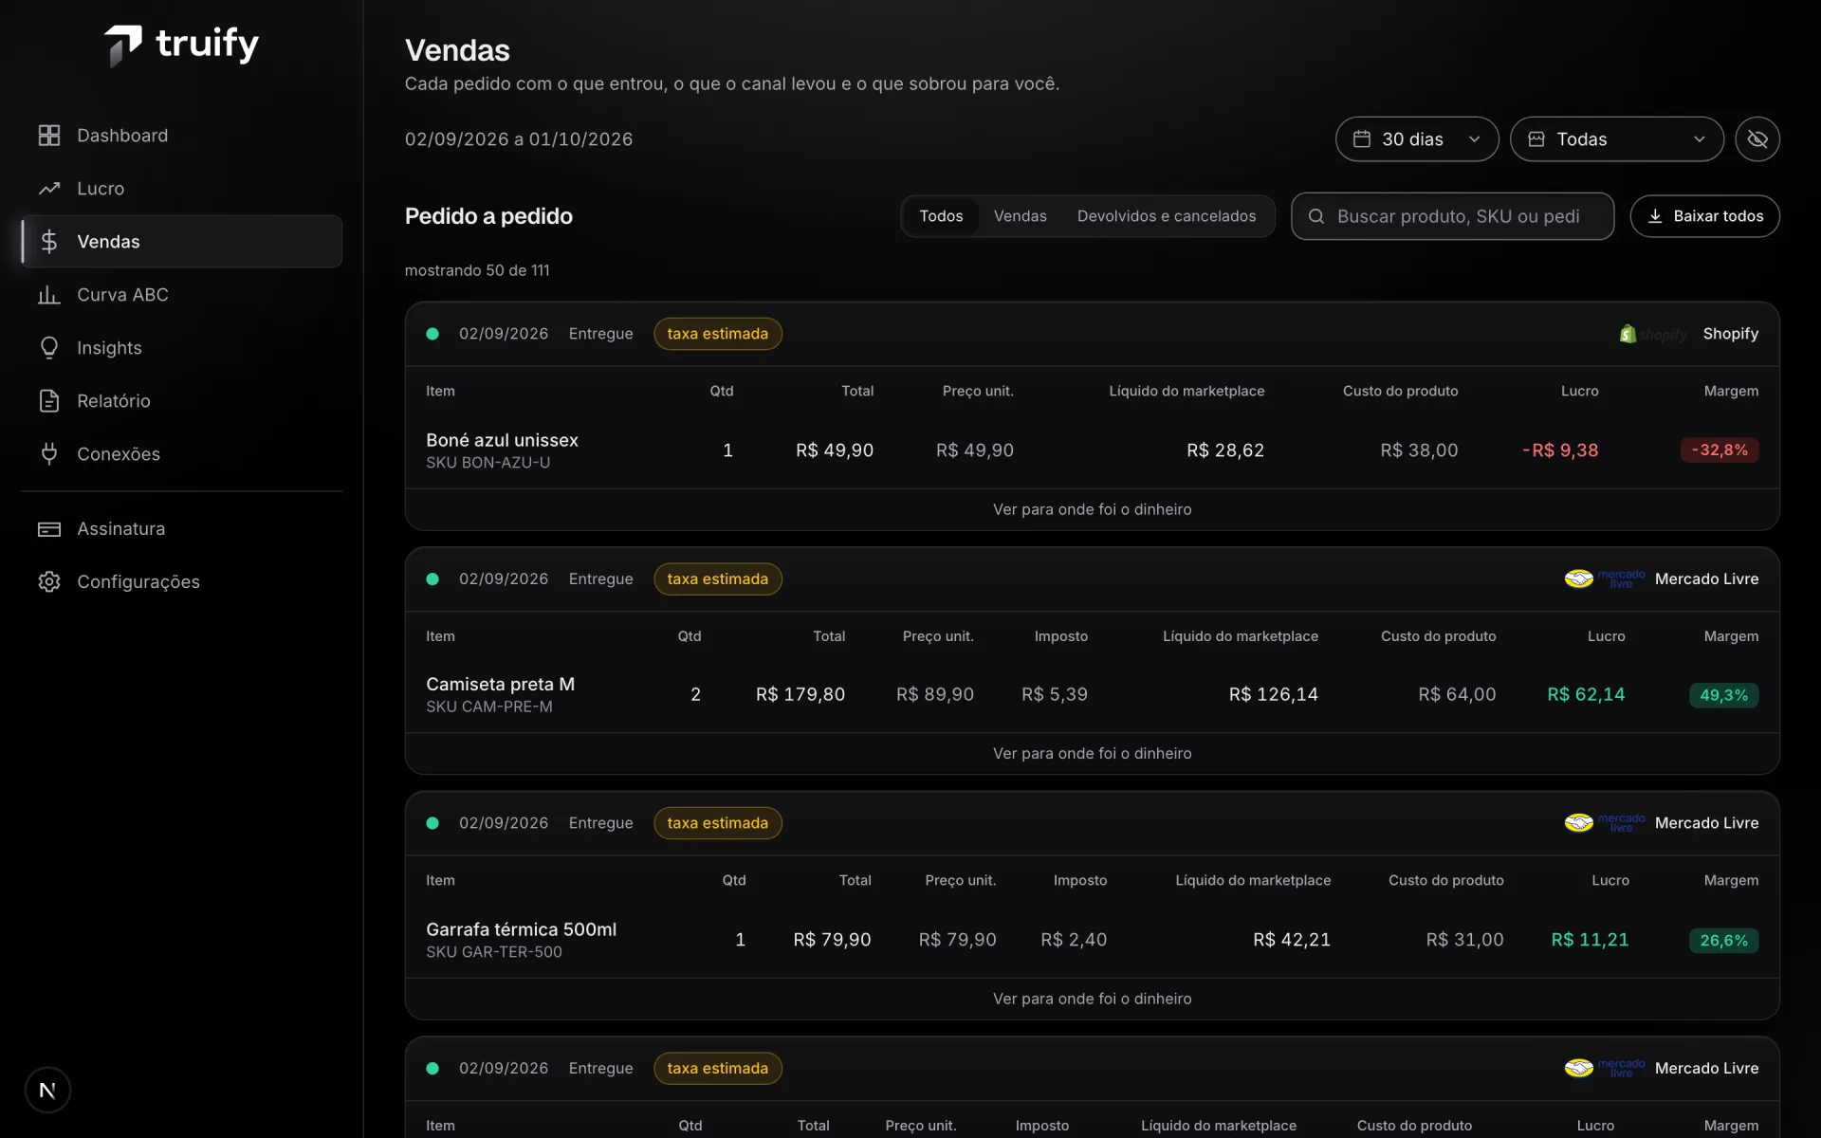Open Lucro page from sidebar

(x=181, y=189)
